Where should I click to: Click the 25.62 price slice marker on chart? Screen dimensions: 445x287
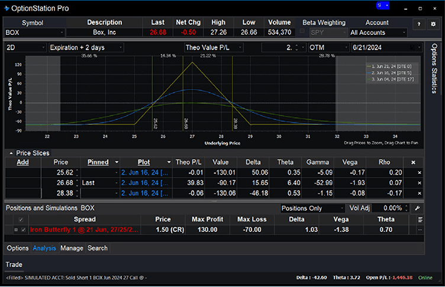click(155, 124)
